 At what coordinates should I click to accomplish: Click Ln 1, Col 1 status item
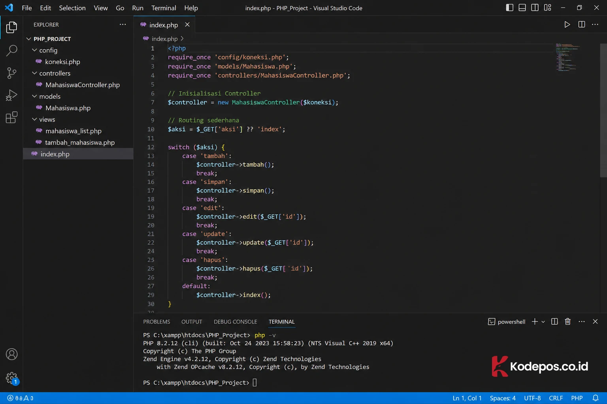pos(467,398)
